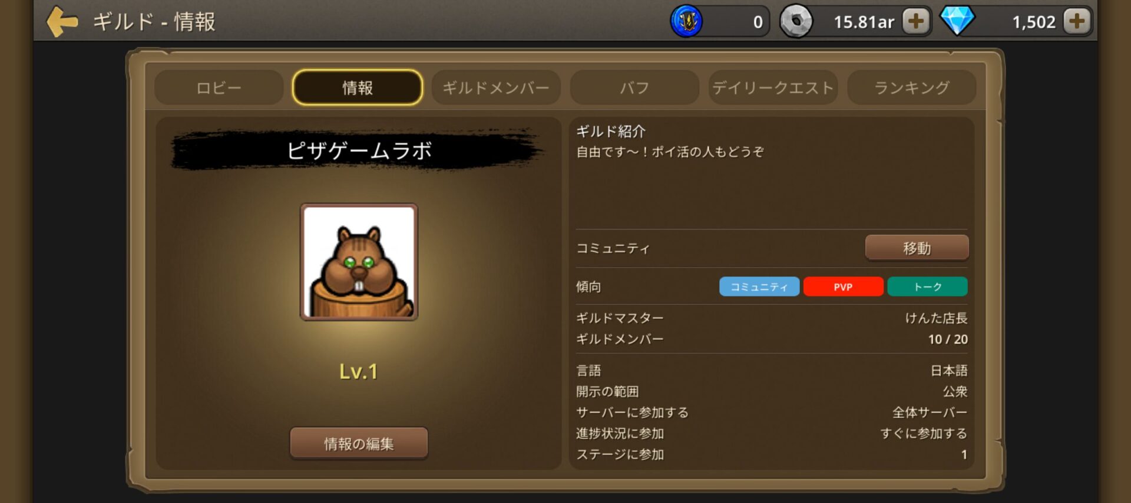The height and width of the screenshot is (503, 1131).
Task: Select the blue コミュニティ tendency tag
Action: pyautogui.click(x=759, y=287)
